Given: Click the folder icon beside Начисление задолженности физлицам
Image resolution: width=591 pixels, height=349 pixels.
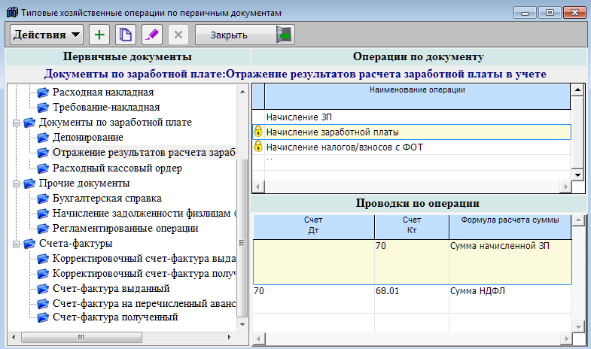Looking at the screenshot, I should point(43,214).
